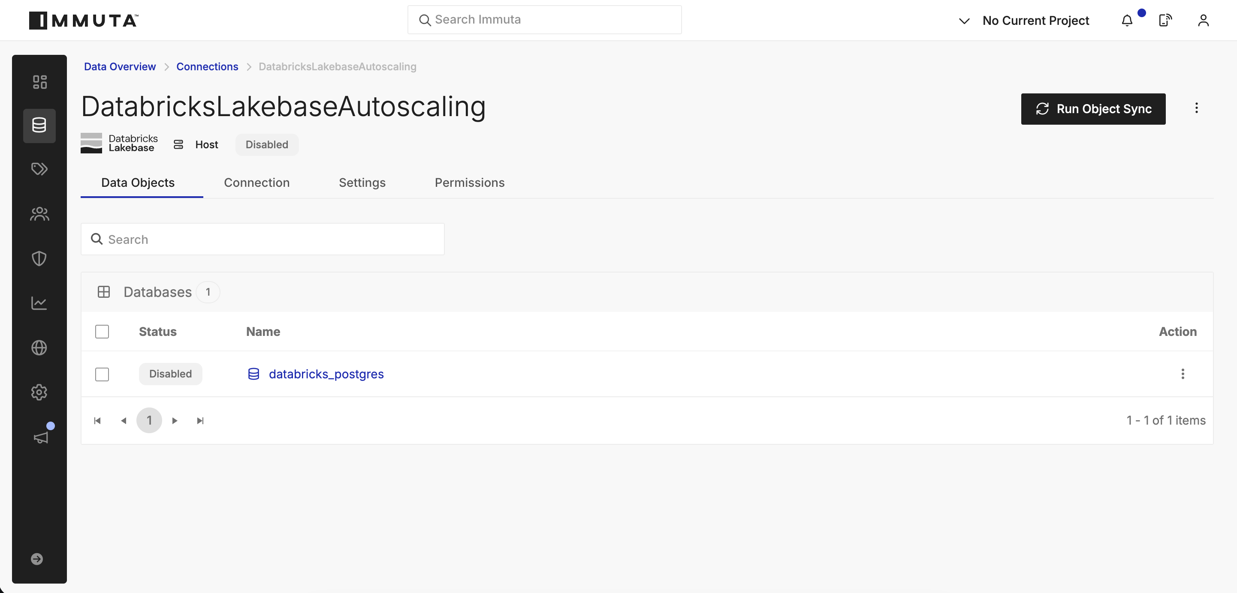This screenshot has width=1237, height=593.
Task: Click the DatabricksLakebaseAutoscaling breadcrumb text
Action: pyautogui.click(x=338, y=67)
